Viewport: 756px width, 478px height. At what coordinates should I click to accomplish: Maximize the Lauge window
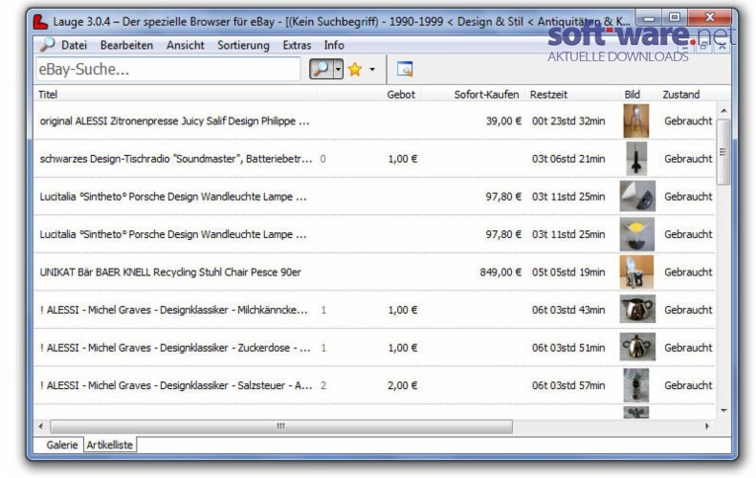(x=674, y=18)
